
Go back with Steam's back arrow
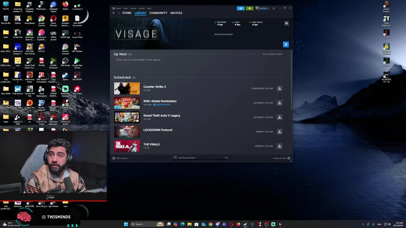[x=114, y=13]
